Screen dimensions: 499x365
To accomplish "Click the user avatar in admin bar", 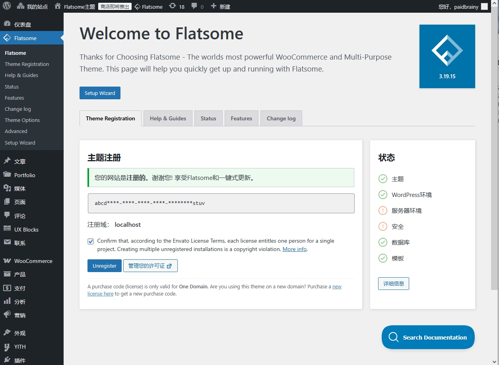I will click(484, 7).
